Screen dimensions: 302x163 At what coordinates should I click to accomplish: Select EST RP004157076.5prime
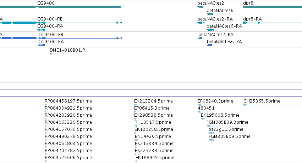point(68,129)
